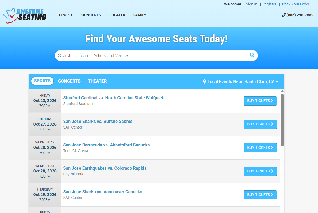
Task: Open the FAMILY menu in the header
Action: click(140, 15)
